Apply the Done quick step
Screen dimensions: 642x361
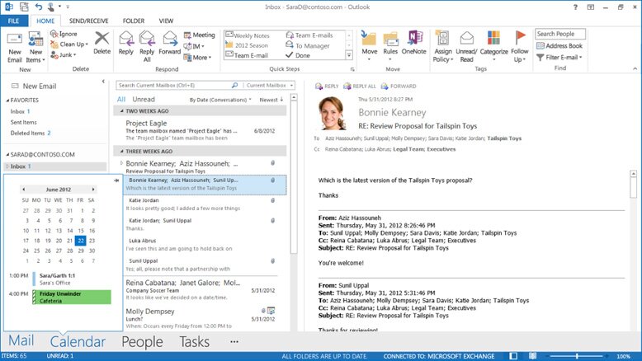[x=298, y=55]
